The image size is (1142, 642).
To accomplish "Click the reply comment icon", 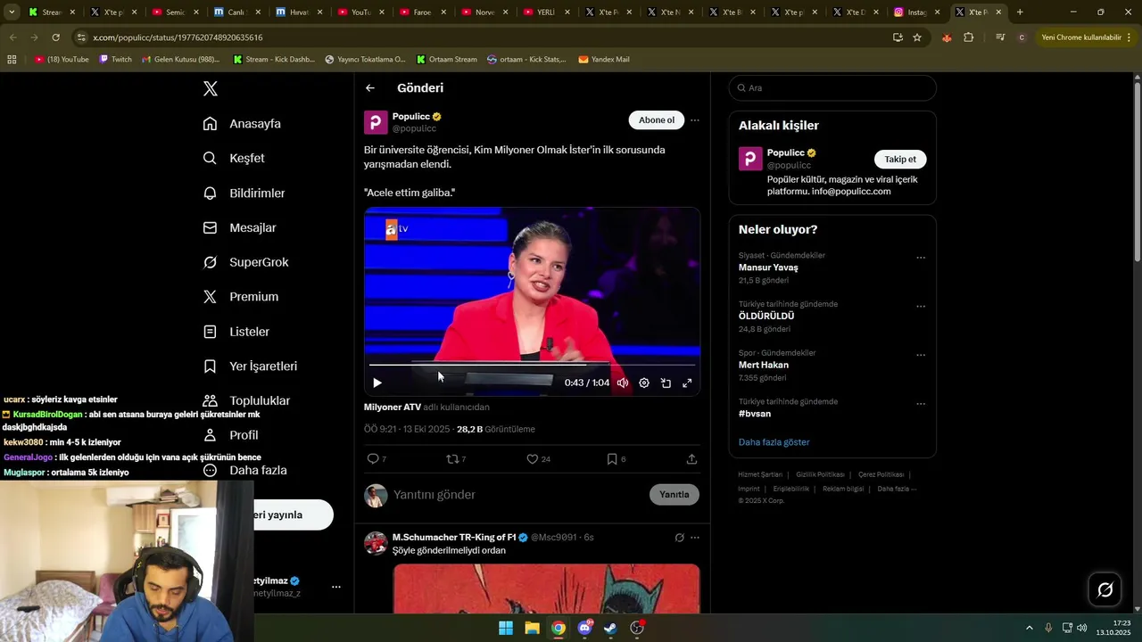I will [x=373, y=459].
